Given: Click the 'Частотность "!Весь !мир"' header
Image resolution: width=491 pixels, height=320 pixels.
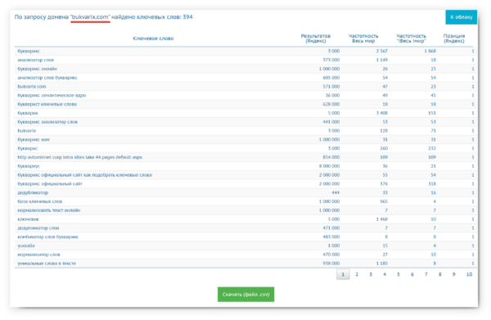Looking at the screenshot, I should pyautogui.click(x=411, y=38).
